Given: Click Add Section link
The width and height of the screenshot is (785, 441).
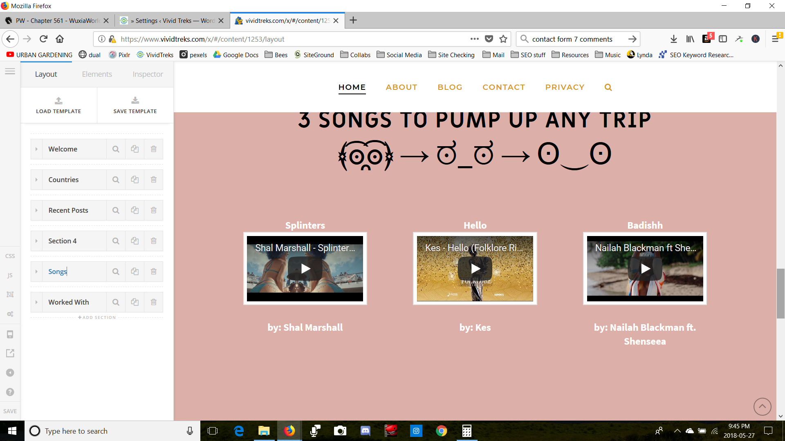Looking at the screenshot, I should point(97,317).
